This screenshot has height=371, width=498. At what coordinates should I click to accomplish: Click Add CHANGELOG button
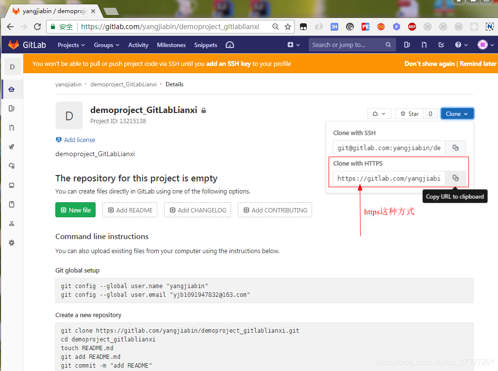click(198, 210)
